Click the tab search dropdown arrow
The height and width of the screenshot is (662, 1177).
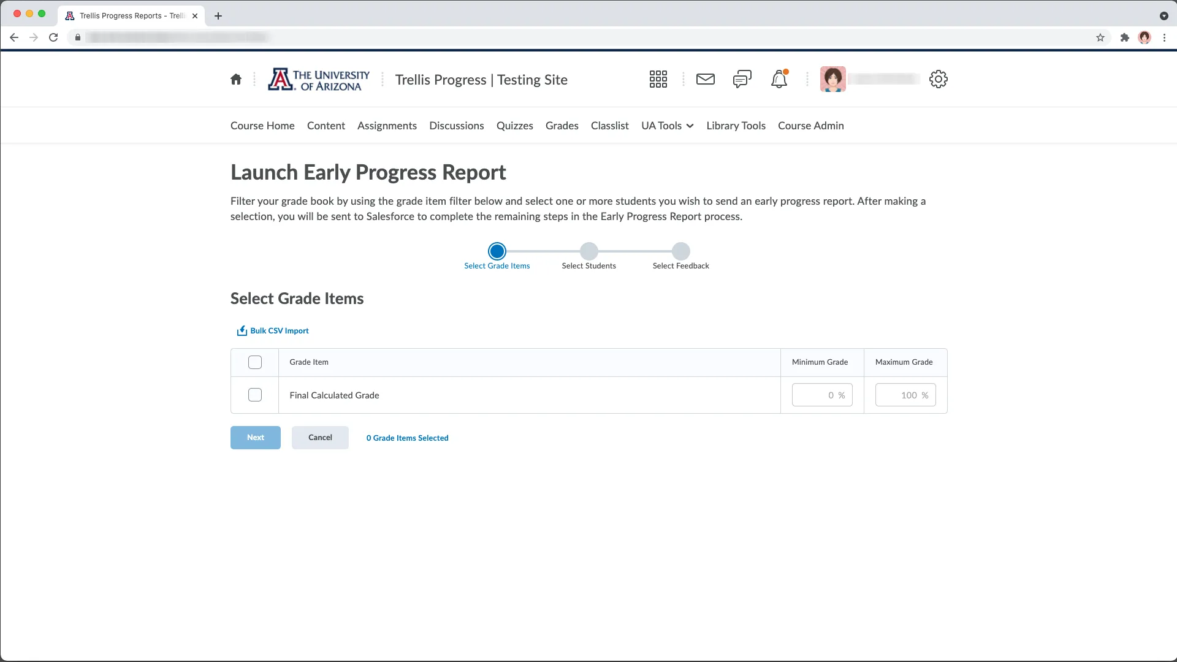1164,16
